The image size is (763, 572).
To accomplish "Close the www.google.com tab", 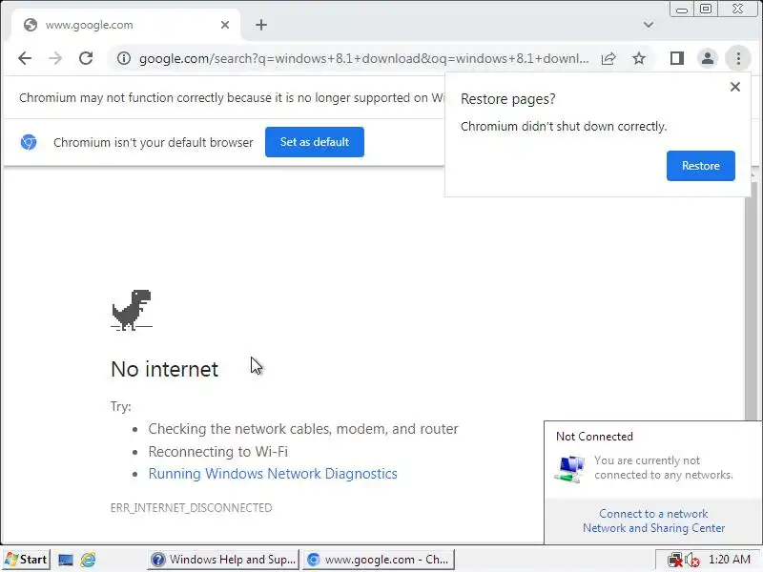I will click(225, 25).
